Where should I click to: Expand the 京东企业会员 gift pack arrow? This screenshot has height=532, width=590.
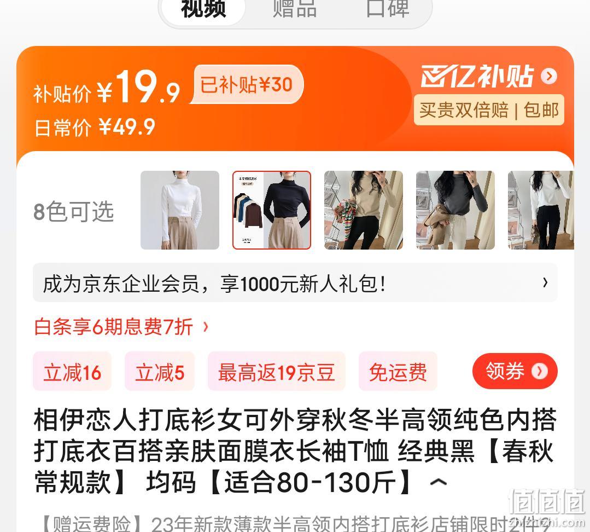tap(545, 283)
